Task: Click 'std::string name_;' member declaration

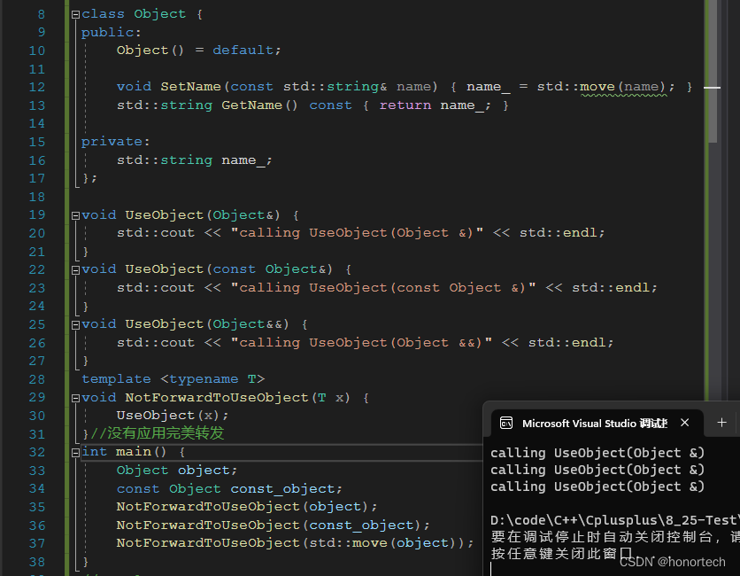Action: click(195, 160)
